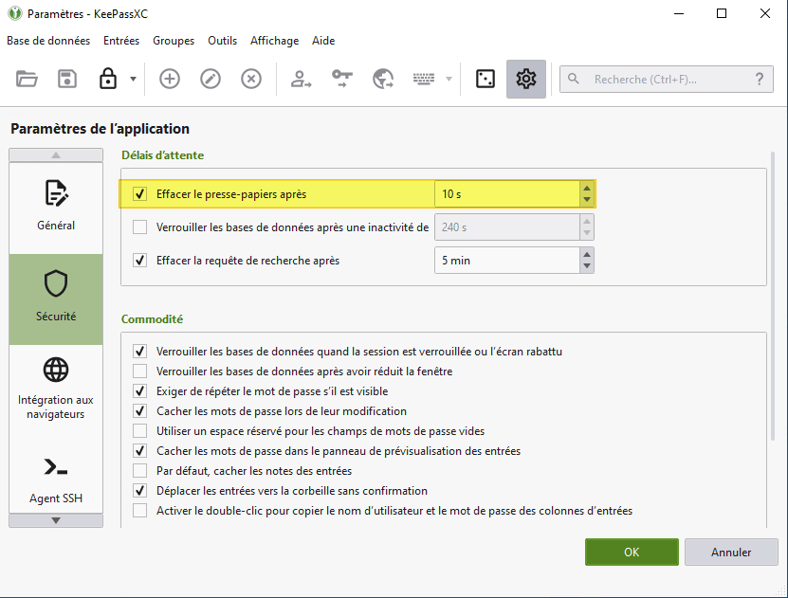The image size is (788, 598).
Task: Open a database file from the toolbar
Action: coord(27,79)
